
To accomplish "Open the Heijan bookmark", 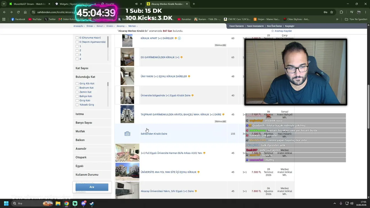I will tap(267, 19).
